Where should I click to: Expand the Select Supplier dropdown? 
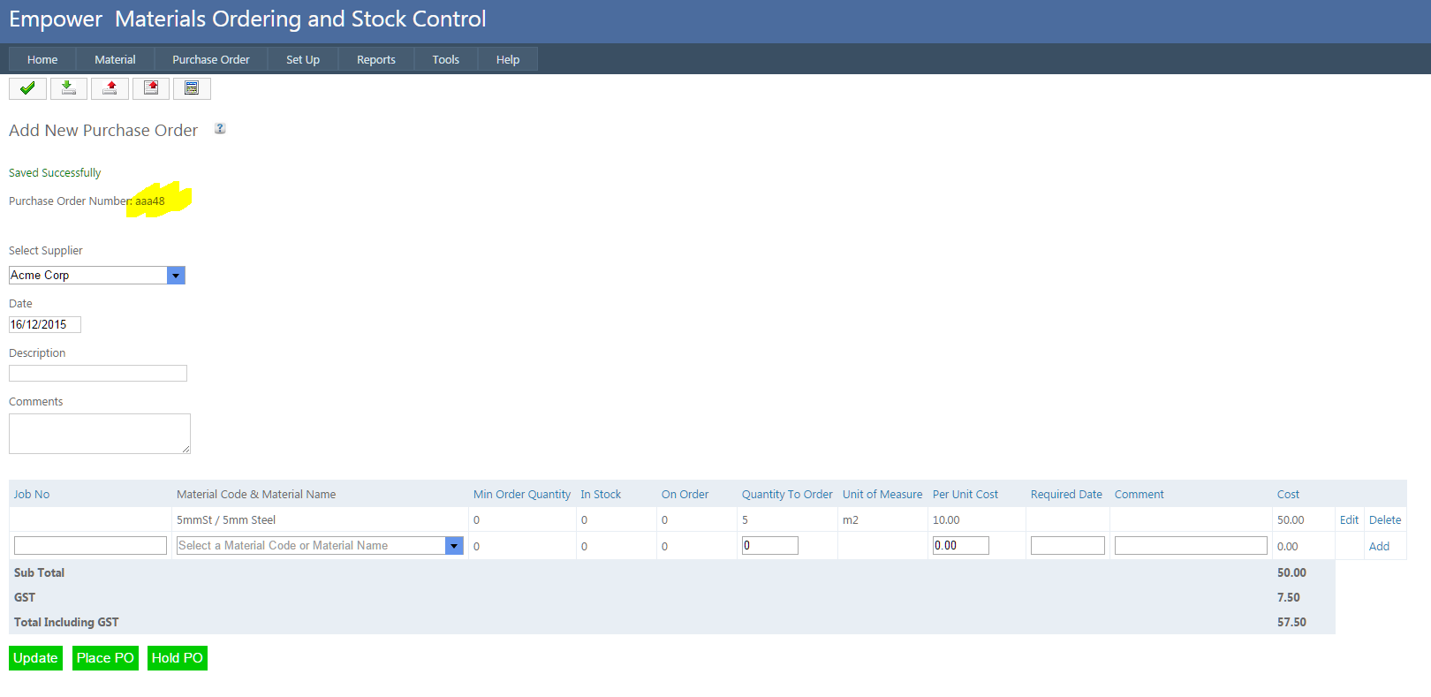176,276
